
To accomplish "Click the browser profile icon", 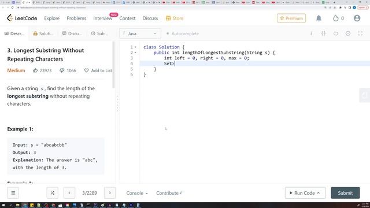I will tap(354, 8).
